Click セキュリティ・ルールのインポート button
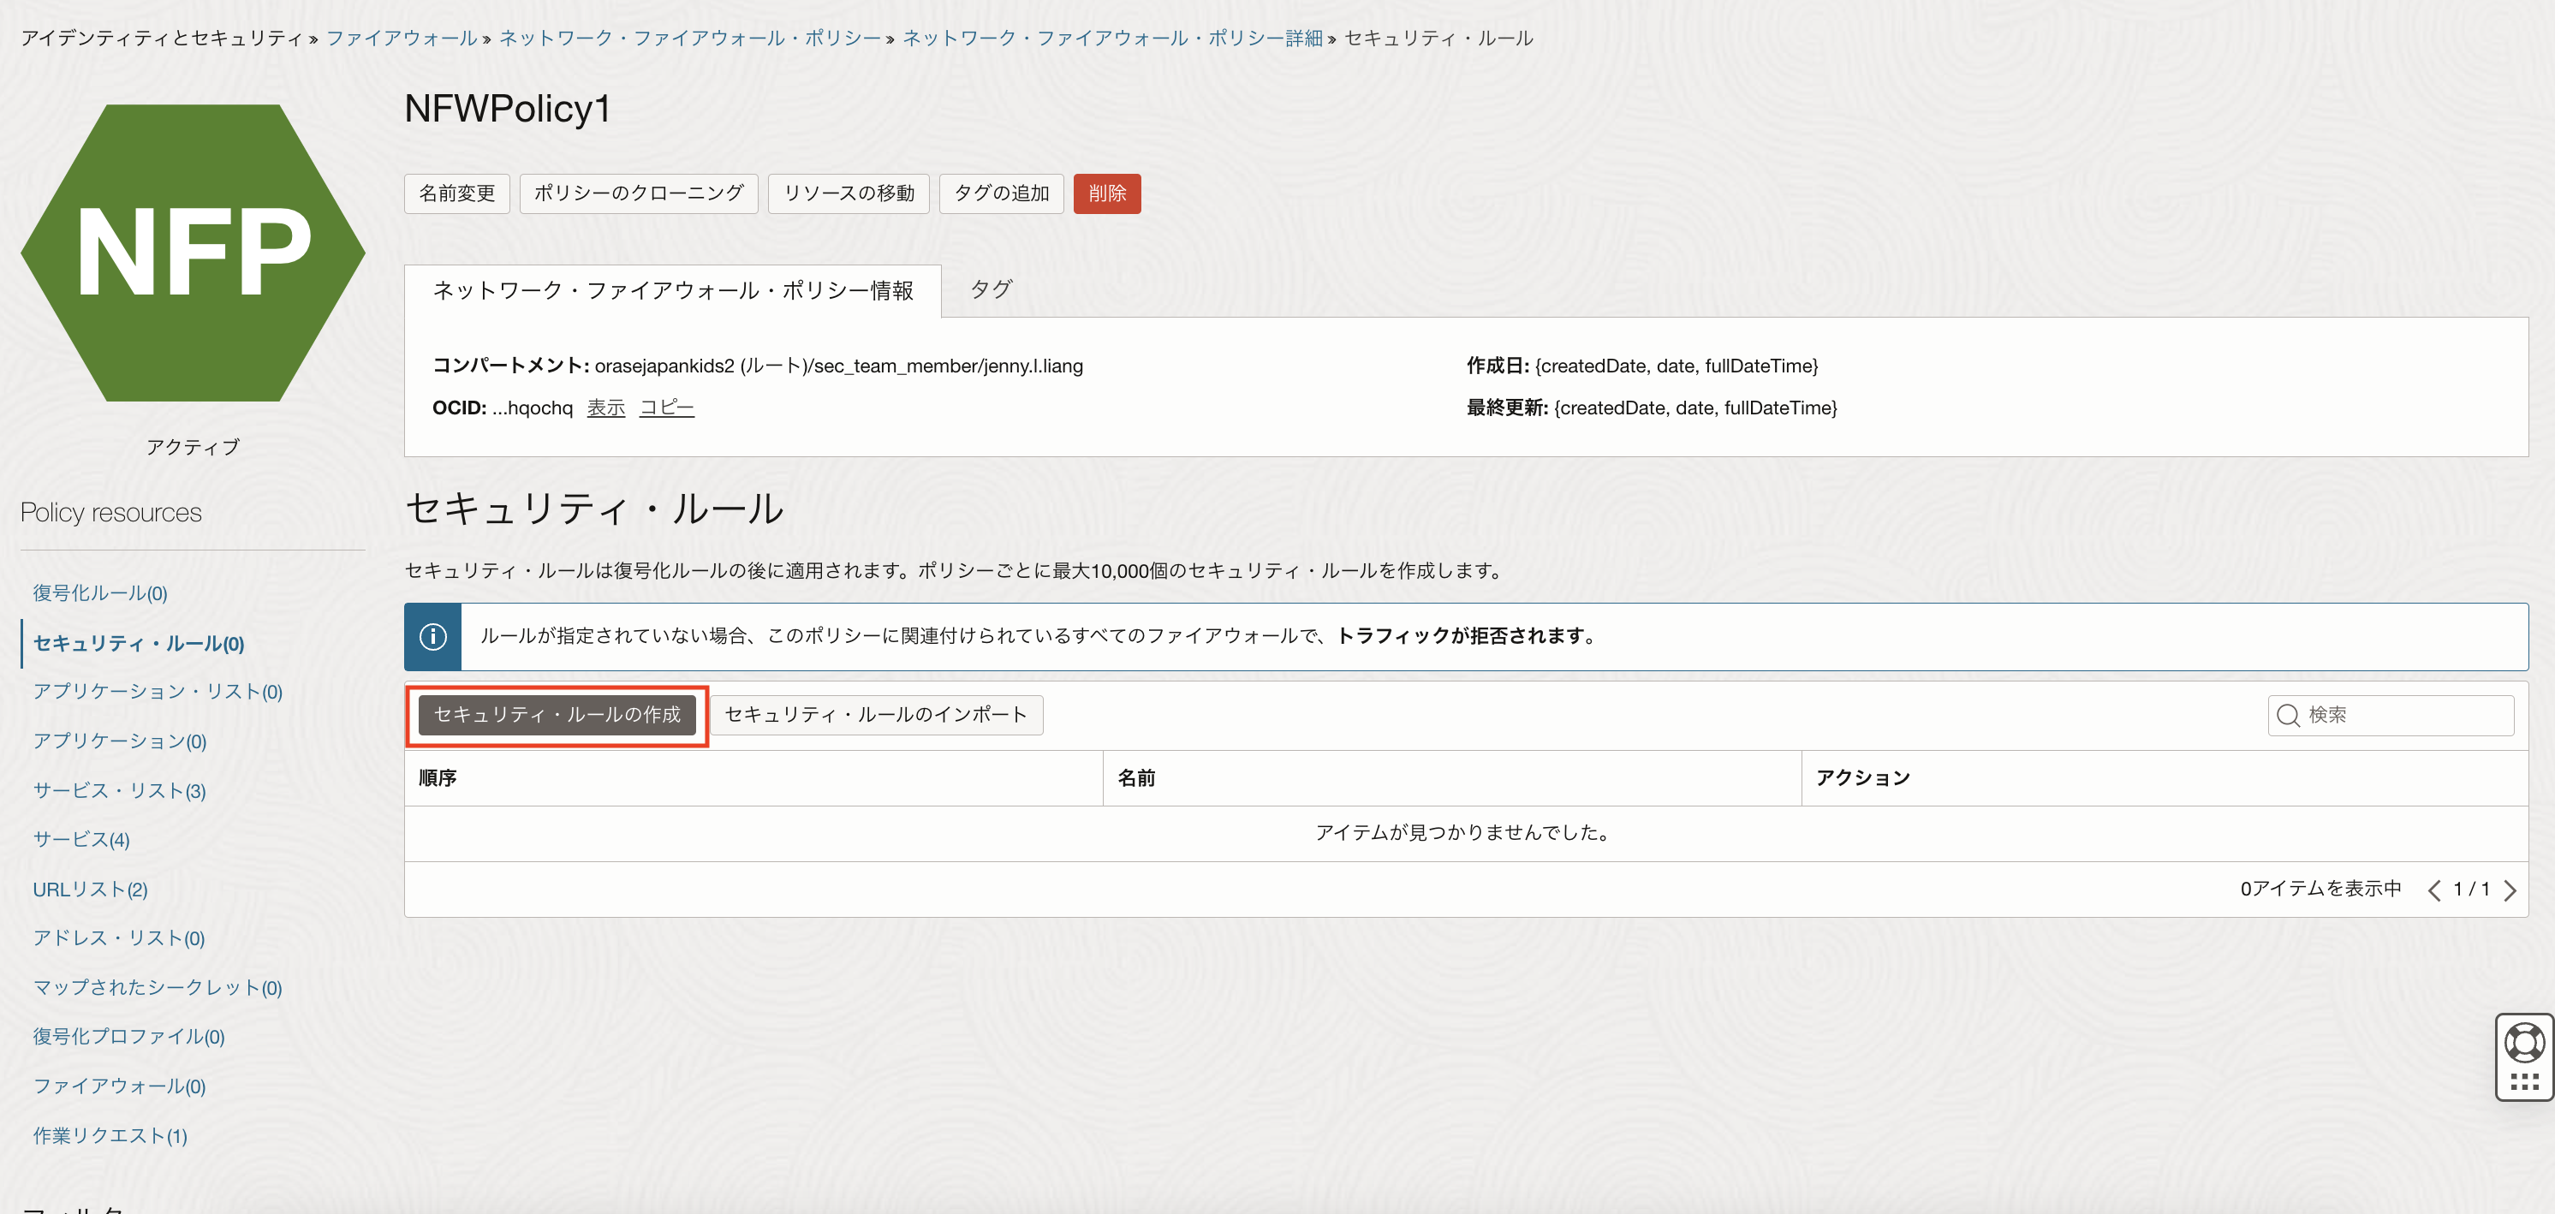 tap(876, 714)
